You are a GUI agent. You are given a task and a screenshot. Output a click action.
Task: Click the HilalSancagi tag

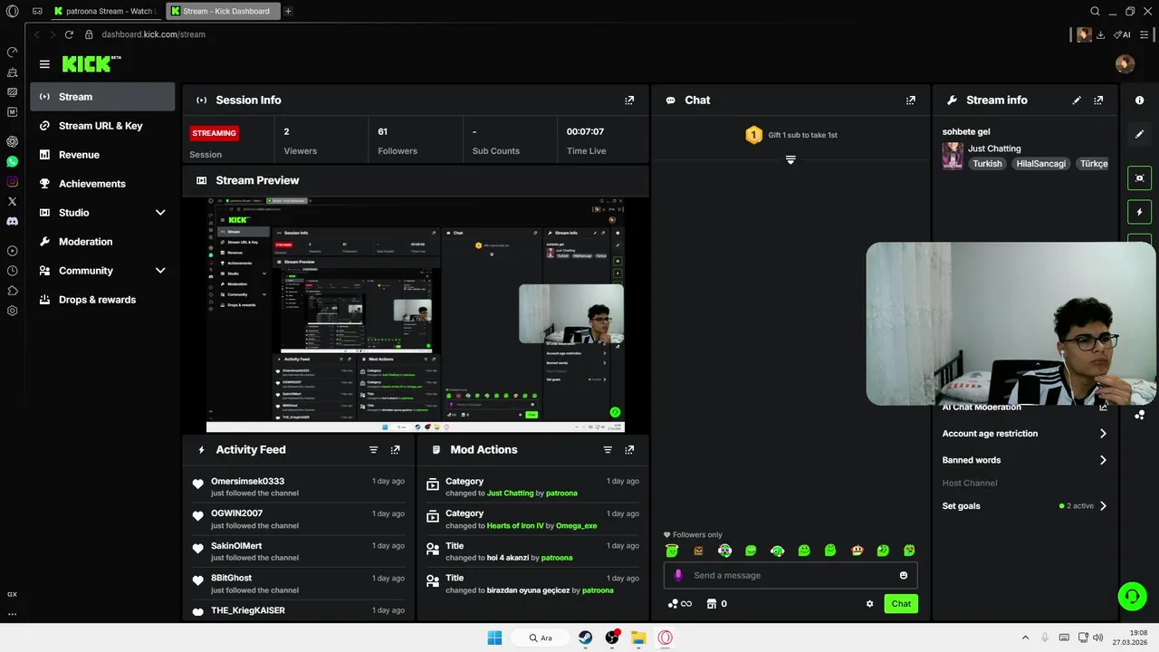(x=1041, y=164)
